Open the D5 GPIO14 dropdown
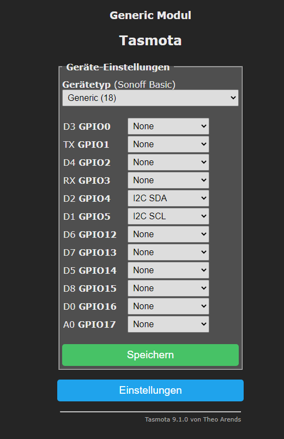The width and height of the screenshot is (284, 439). [168, 270]
